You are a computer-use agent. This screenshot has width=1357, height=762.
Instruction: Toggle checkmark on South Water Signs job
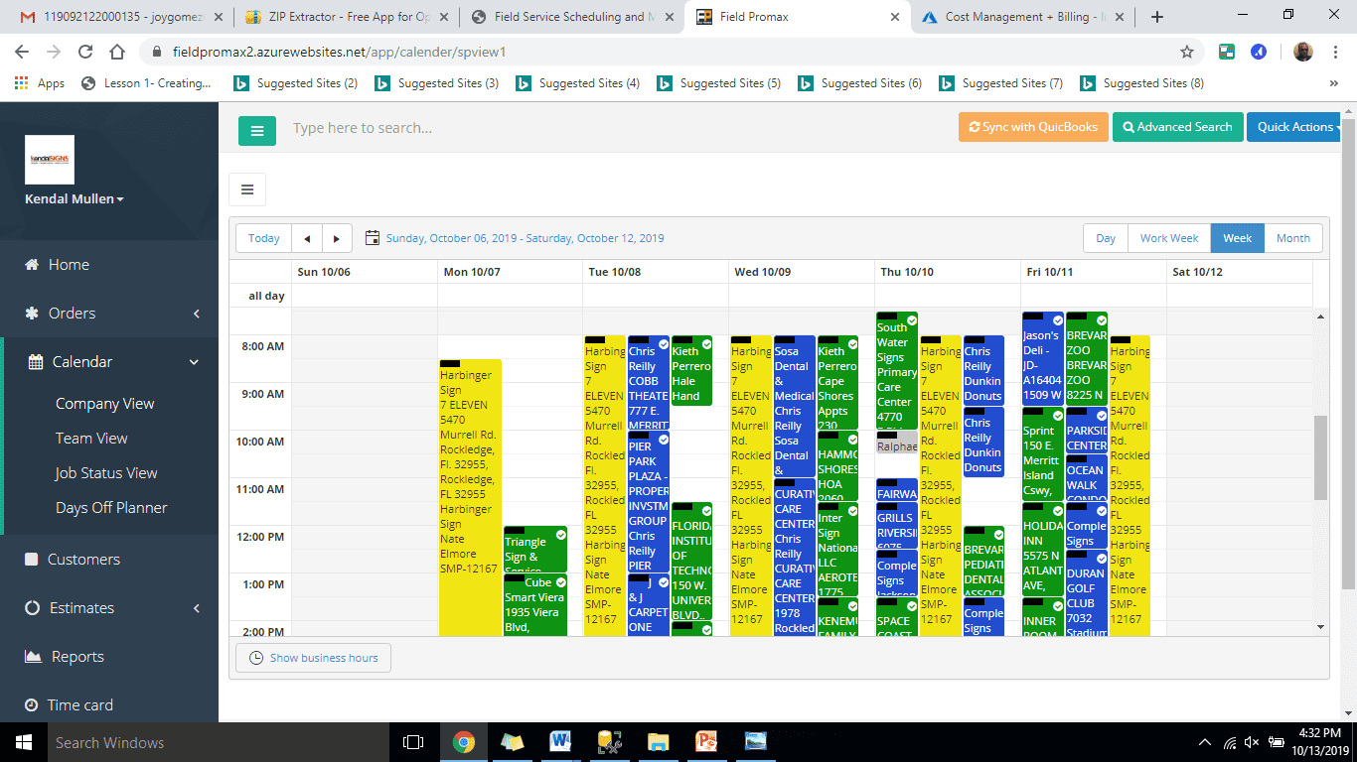pos(911,319)
